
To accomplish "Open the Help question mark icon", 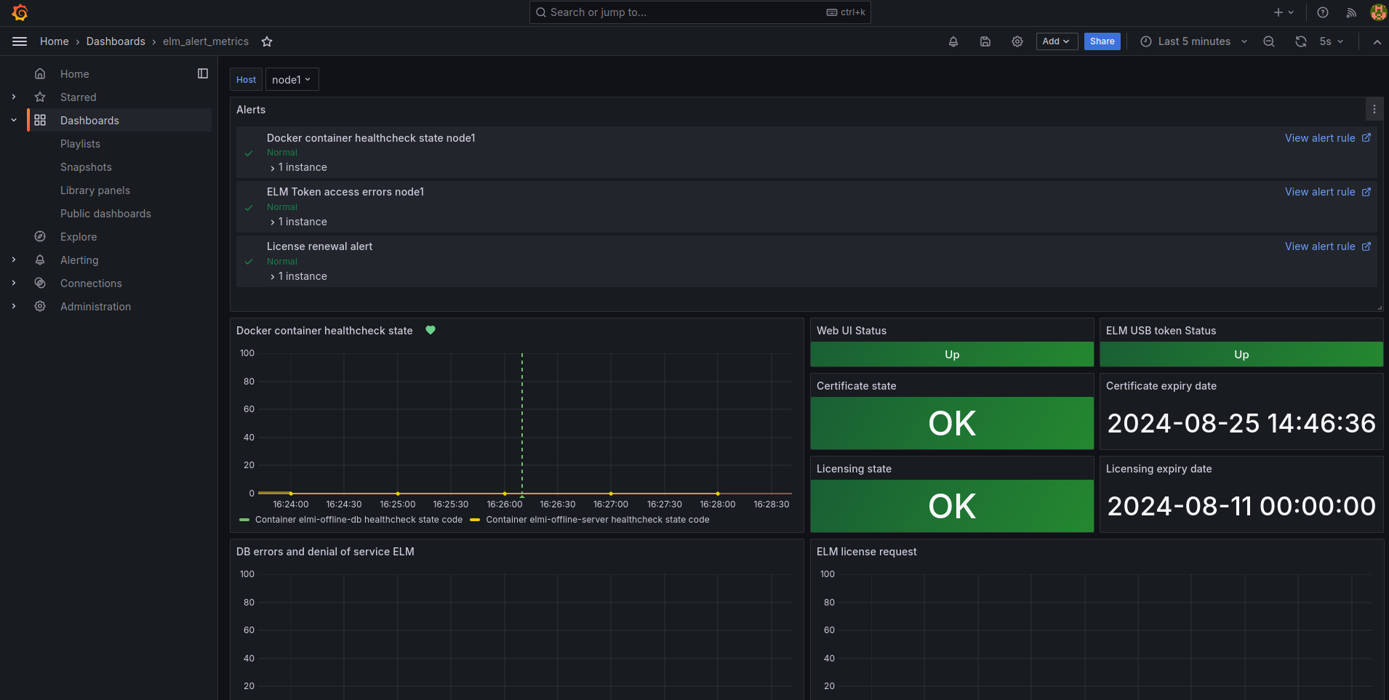I will pyautogui.click(x=1323, y=12).
